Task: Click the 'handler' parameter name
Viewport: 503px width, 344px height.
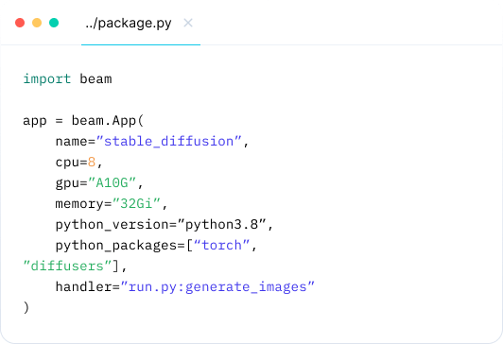Action: click(x=83, y=287)
